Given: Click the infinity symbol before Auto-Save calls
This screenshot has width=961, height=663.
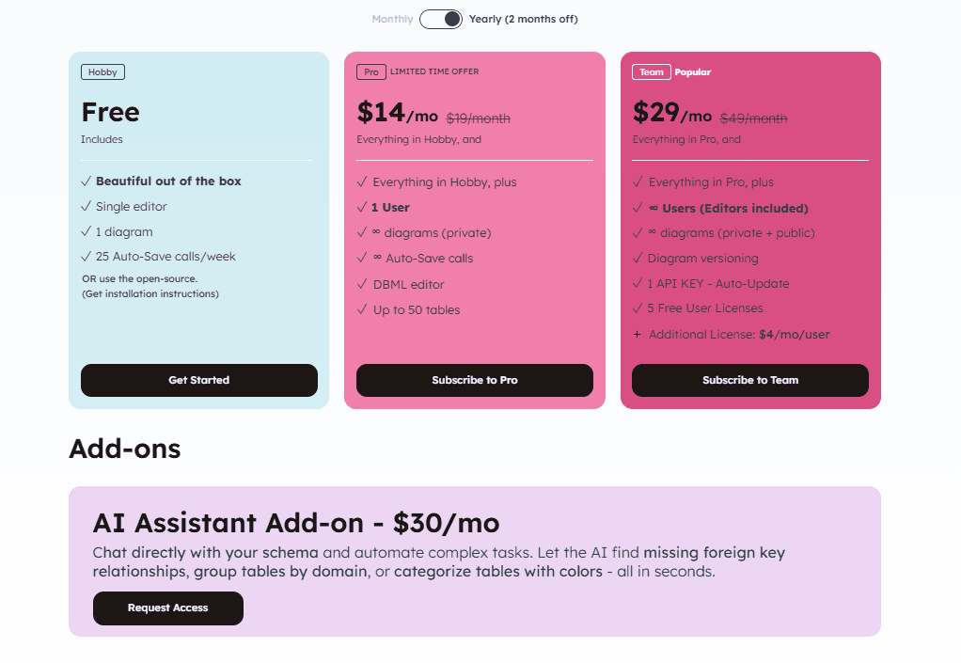Looking at the screenshot, I should [377, 258].
